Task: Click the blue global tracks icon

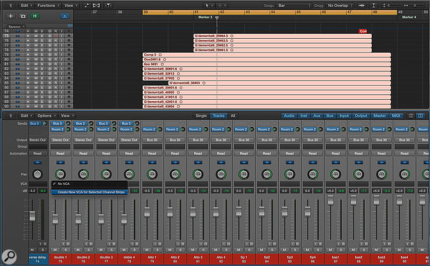Action: [64, 16]
